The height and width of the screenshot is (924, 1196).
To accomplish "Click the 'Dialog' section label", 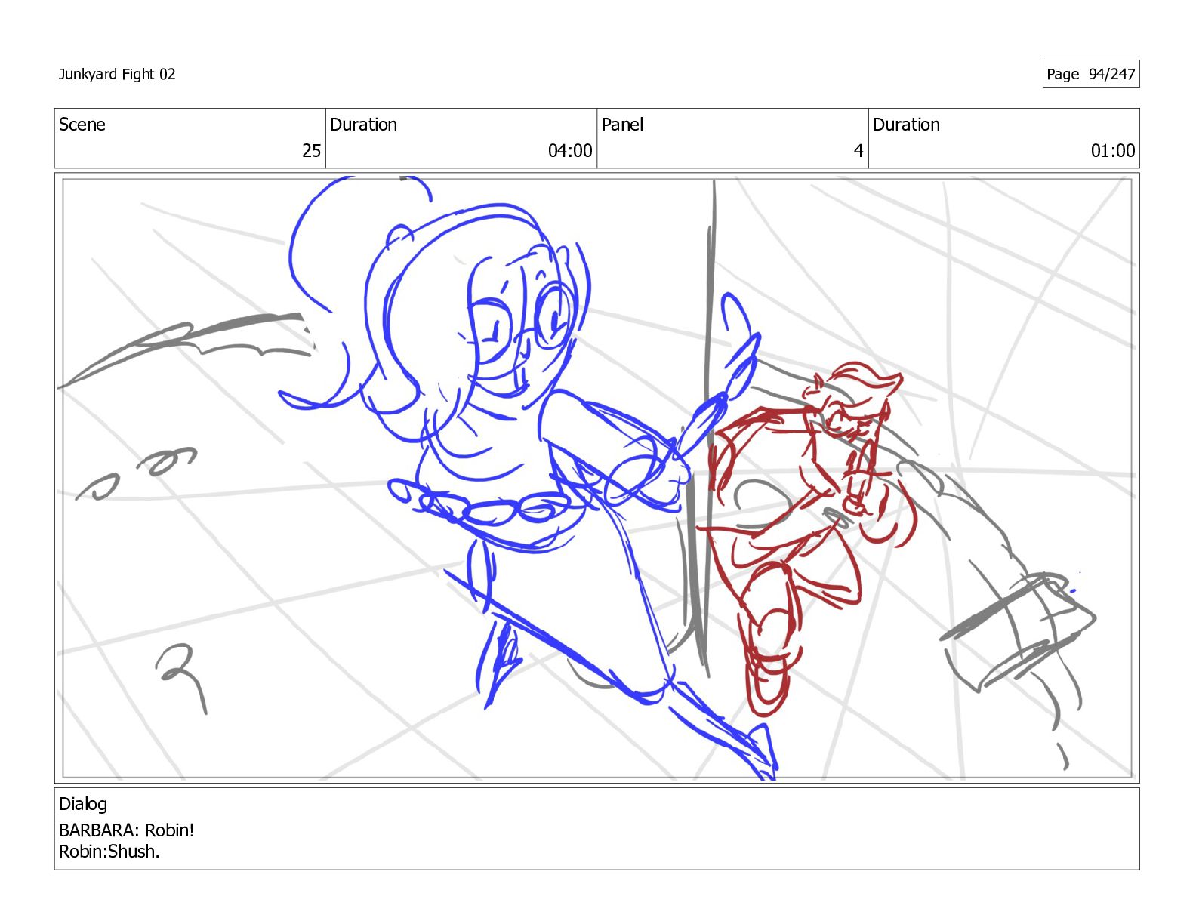I will click(83, 804).
